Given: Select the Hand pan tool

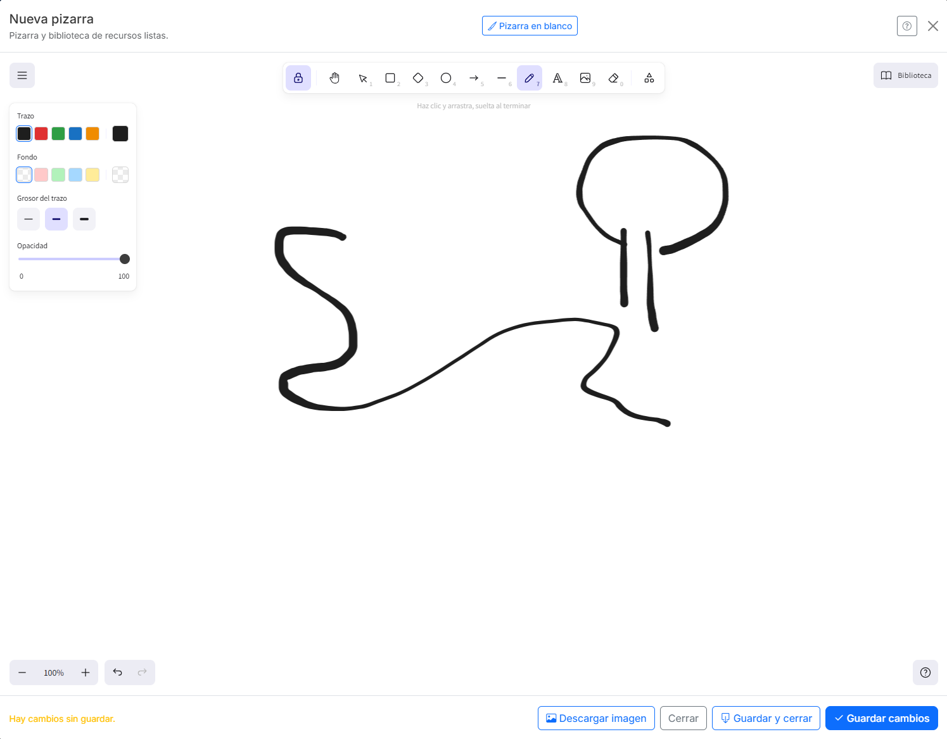Looking at the screenshot, I should tap(334, 78).
